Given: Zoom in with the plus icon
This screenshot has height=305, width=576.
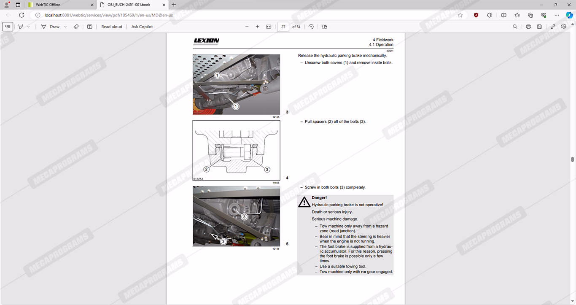Looking at the screenshot, I should point(258,27).
